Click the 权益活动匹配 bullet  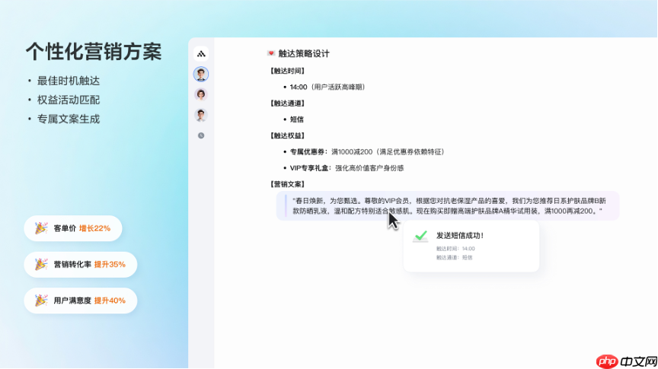(x=69, y=100)
